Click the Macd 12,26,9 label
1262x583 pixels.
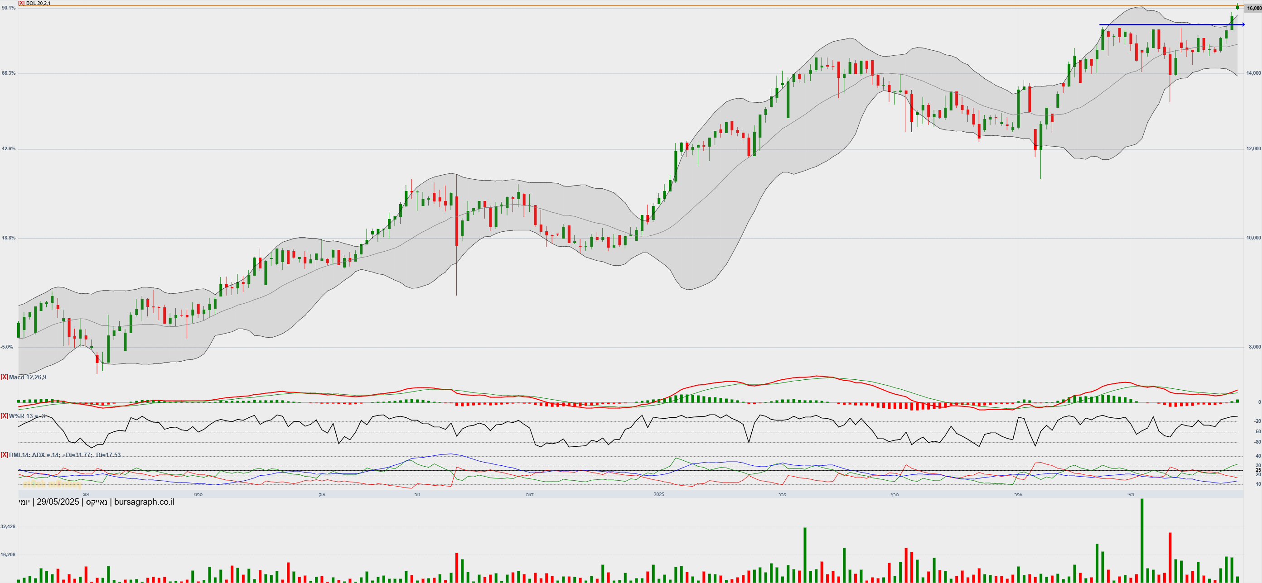[28, 377]
